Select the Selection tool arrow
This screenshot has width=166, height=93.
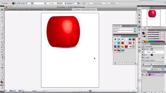coord(2,10)
